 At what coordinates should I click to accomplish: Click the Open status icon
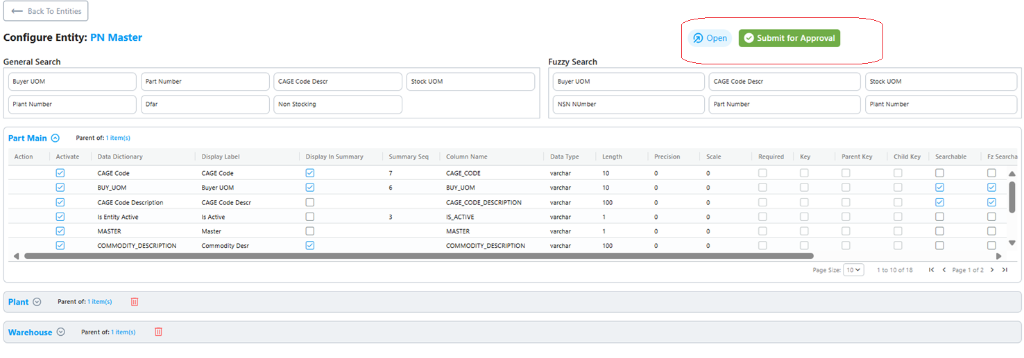point(698,38)
